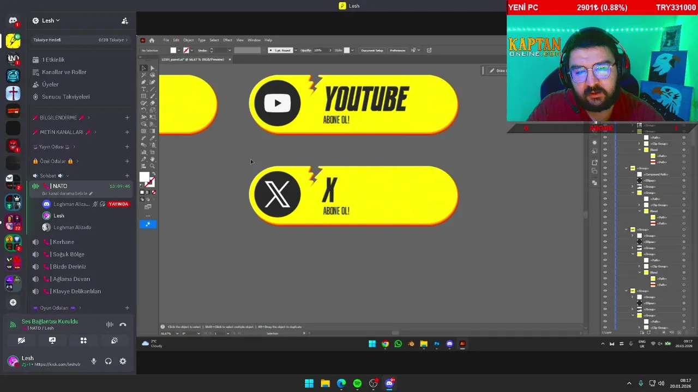The height and width of the screenshot is (392, 698).
Task: Open the Illustrator Object menu
Action: point(188,40)
